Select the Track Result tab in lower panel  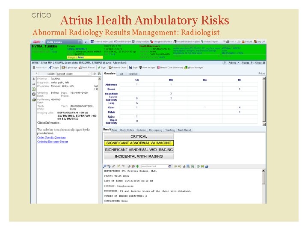pos(184,130)
